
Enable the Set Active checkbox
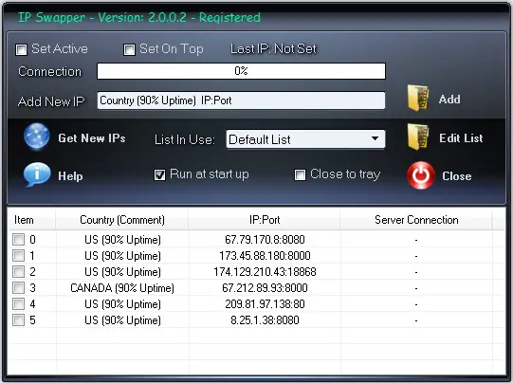pyautogui.click(x=21, y=49)
